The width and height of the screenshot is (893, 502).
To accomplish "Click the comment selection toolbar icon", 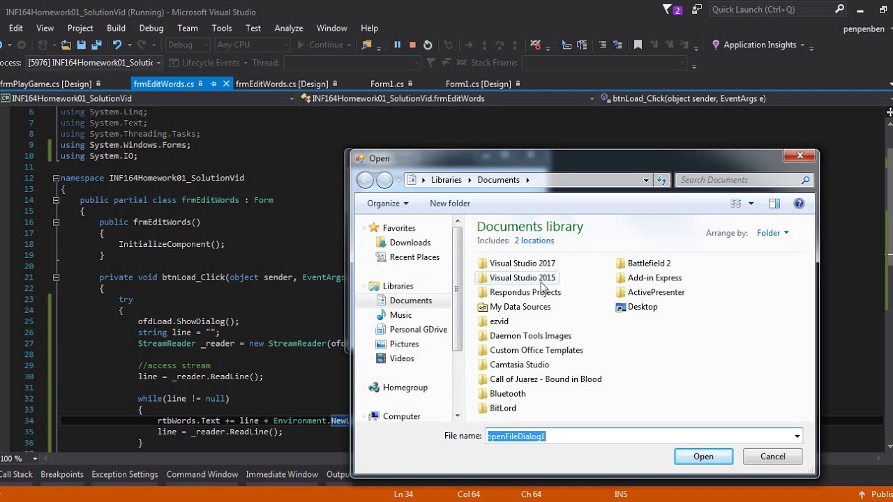I will click(x=602, y=45).
